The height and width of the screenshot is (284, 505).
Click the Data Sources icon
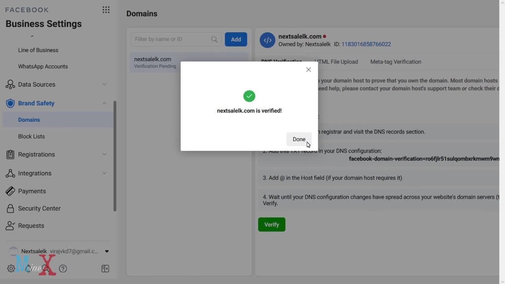click(x=10, y=84)
